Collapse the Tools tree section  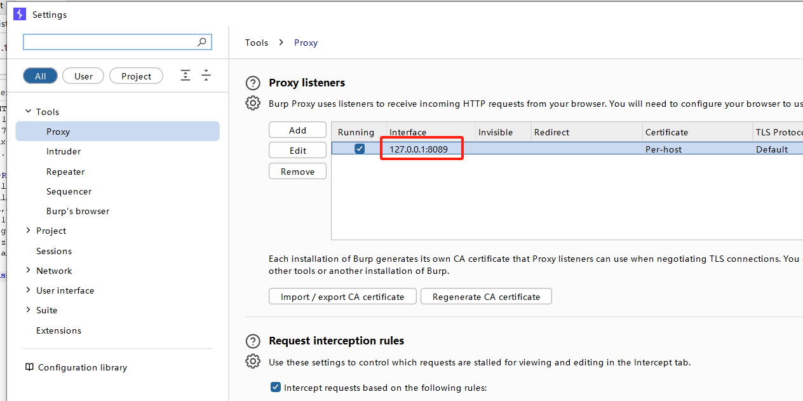(28, 111)
